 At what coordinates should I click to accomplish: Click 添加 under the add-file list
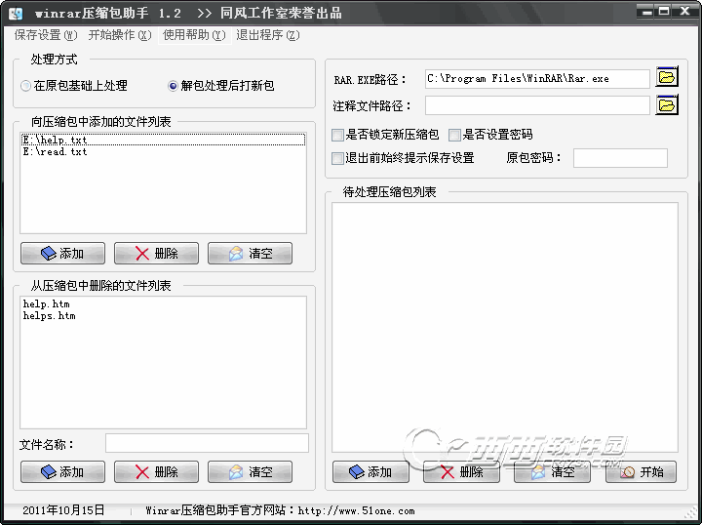click(x=62, y=254)
